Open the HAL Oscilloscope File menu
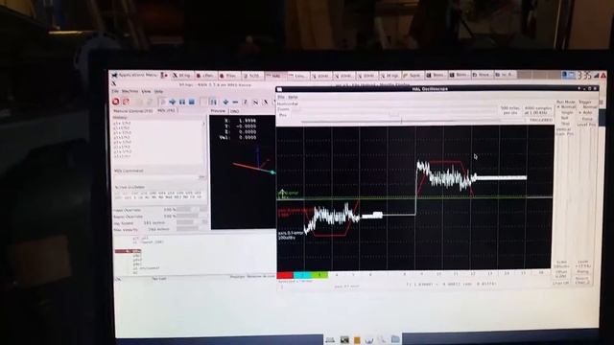The height and width of the screenshot is (345, 614). 281,97
